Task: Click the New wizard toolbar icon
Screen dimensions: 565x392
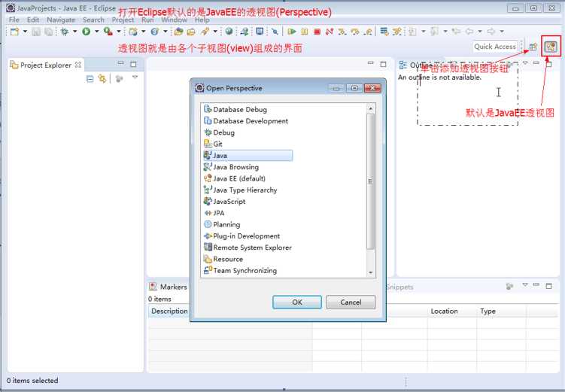Action: point(14,32)
